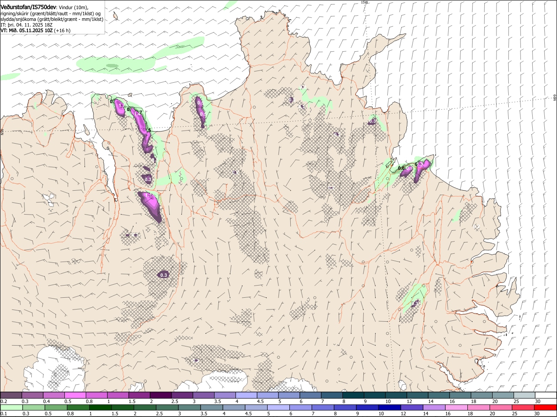
Task: Click the '16' label in the lower legend row
Action: [x=449, y=414]
